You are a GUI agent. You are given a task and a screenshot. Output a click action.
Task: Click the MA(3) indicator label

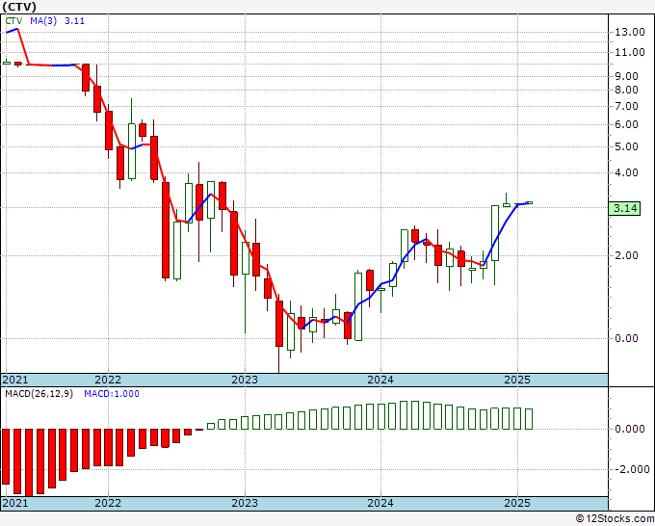(x=43, y=21)
